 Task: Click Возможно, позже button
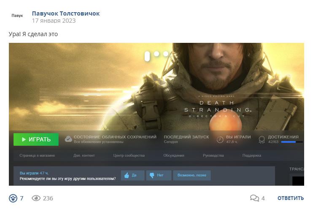[x=192, y=176]
